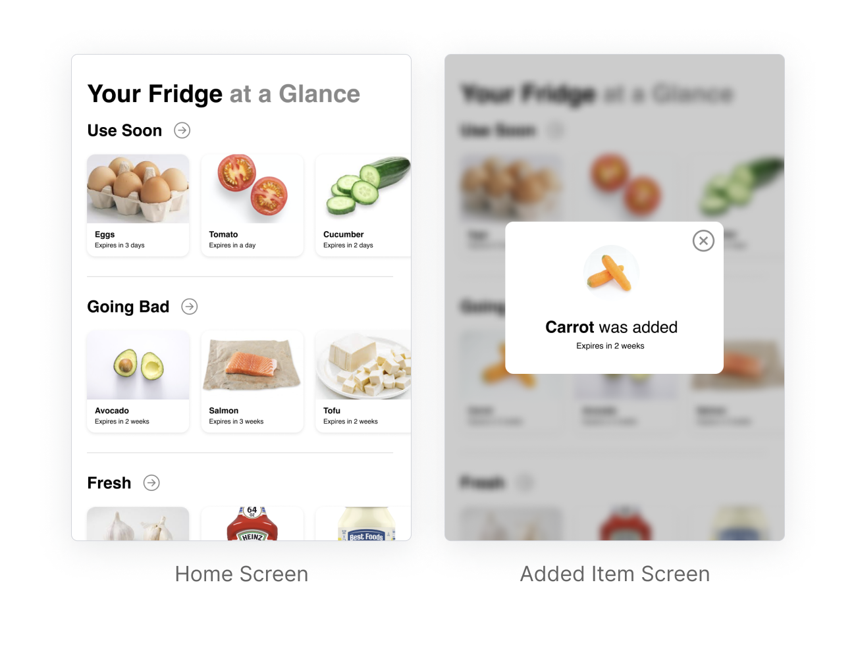Open the Avocado item card
Image resolution: width=856 pixels, height=645 pixels.
pyautogui.click(x=138, y=382)
